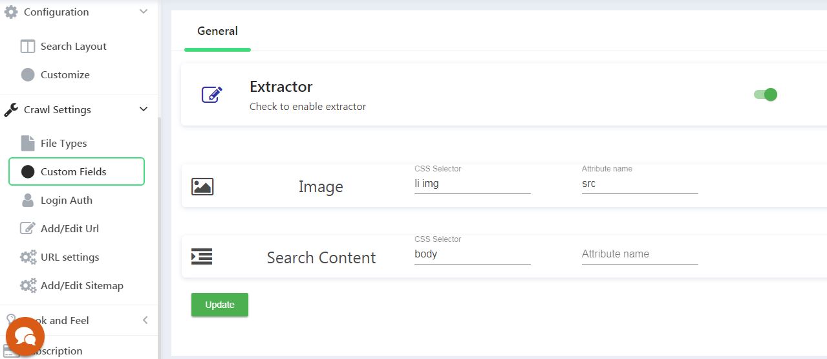Click the File Types document icon
Screen dimensions: 827x359
point(28,144)
